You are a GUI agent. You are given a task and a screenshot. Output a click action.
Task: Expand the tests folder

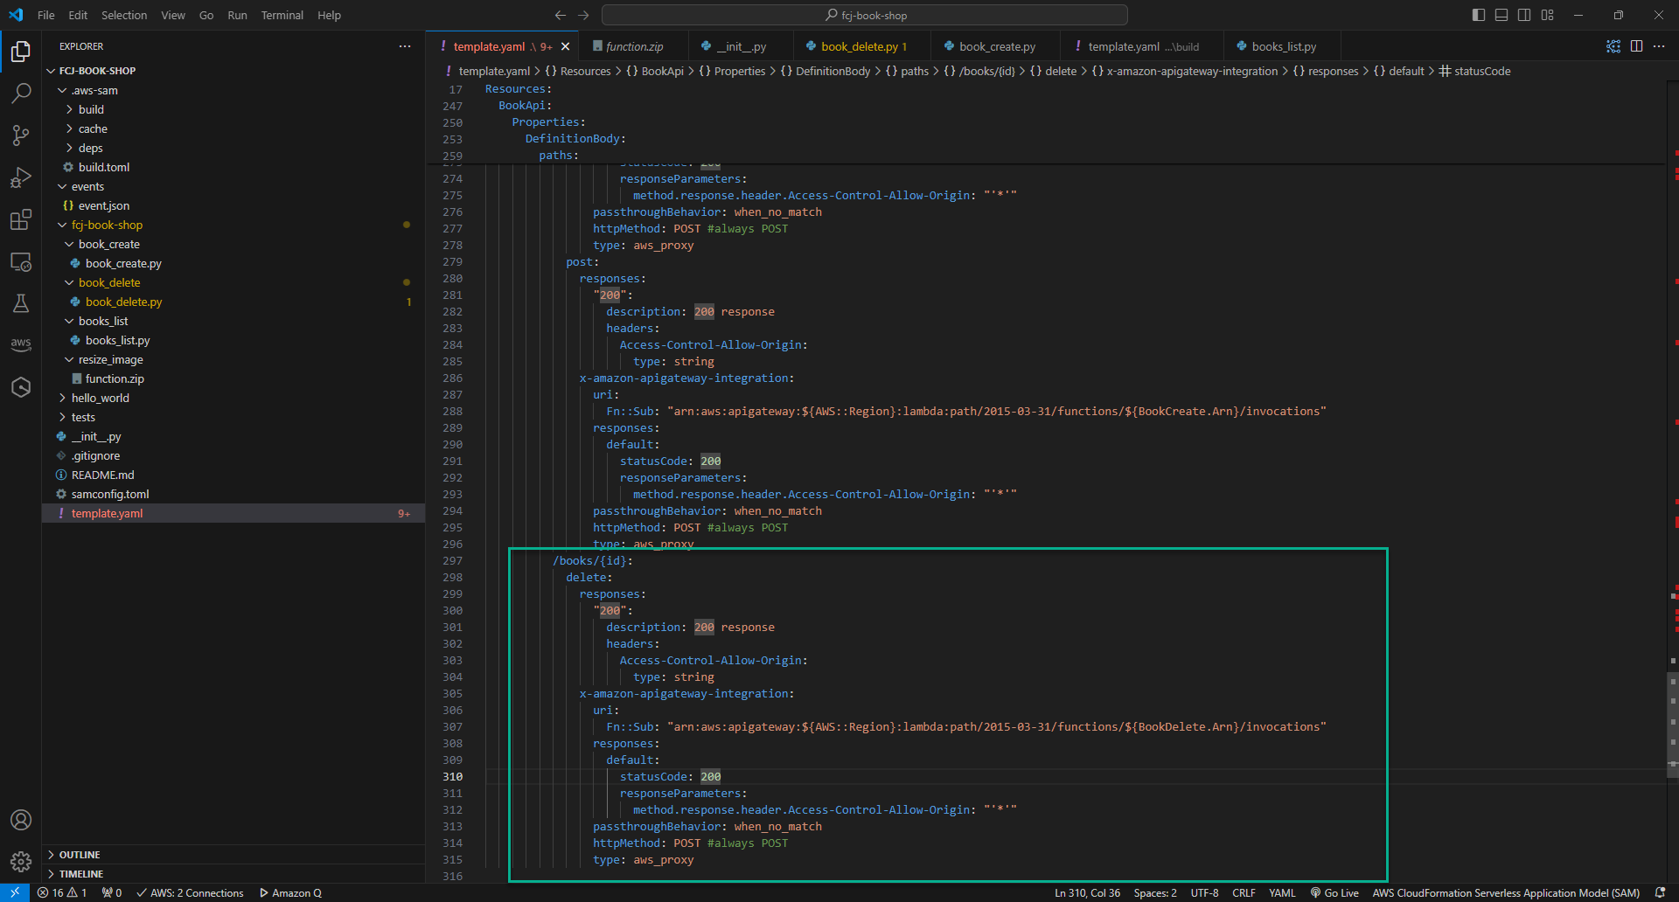coord(233,417)
